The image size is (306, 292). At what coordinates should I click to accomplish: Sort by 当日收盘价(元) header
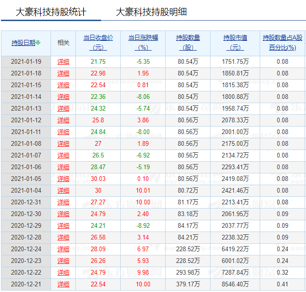[98, 43]
